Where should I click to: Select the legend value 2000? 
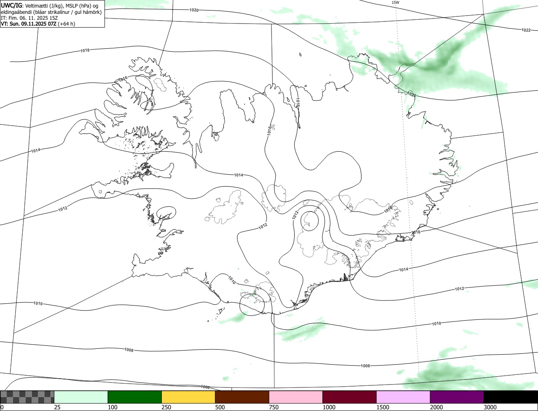[x=437, y=407]
